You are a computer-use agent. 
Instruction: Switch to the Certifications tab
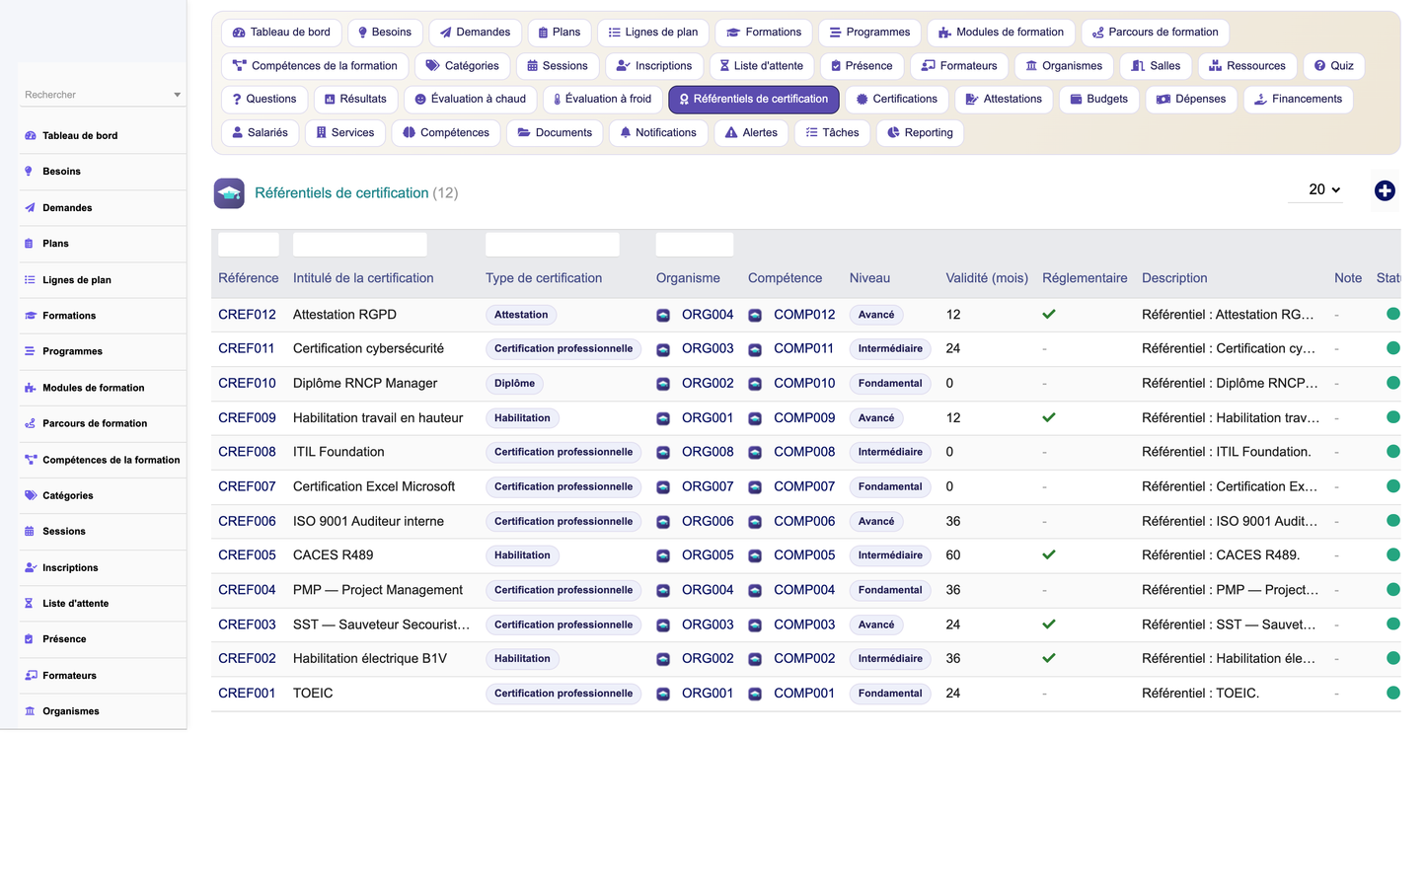point(897,100)
